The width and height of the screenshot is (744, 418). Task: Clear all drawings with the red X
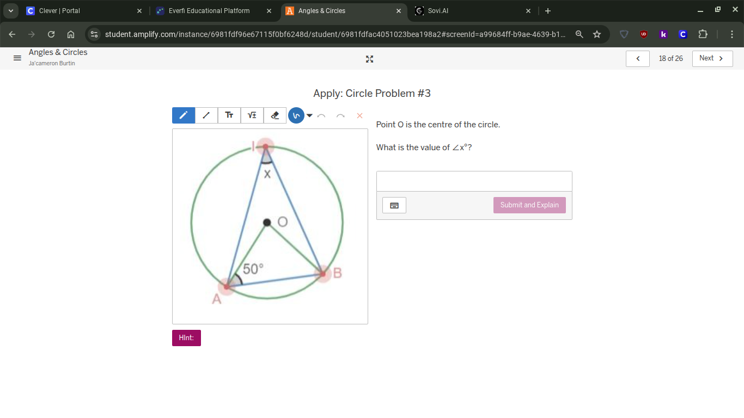click(x=359, y=115)
